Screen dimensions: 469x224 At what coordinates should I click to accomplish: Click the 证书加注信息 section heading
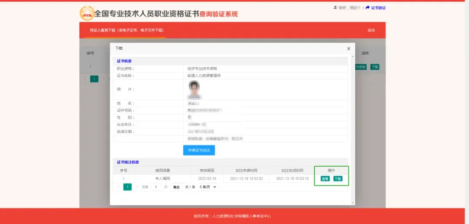point(128,162)
